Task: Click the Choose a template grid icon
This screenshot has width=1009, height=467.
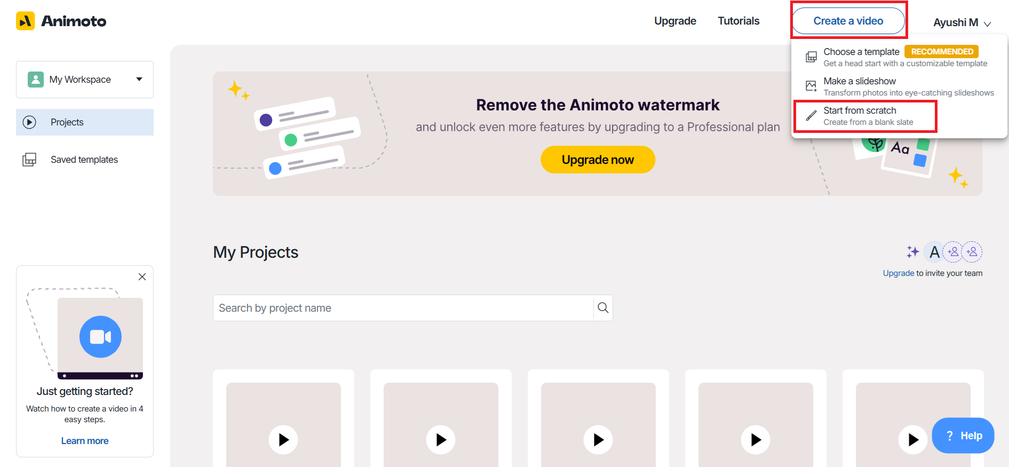Action: click(811, 56)
